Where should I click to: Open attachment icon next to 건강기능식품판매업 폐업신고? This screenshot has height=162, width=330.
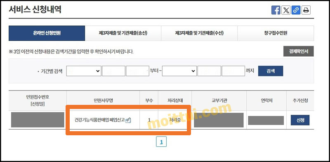(128, 120)
